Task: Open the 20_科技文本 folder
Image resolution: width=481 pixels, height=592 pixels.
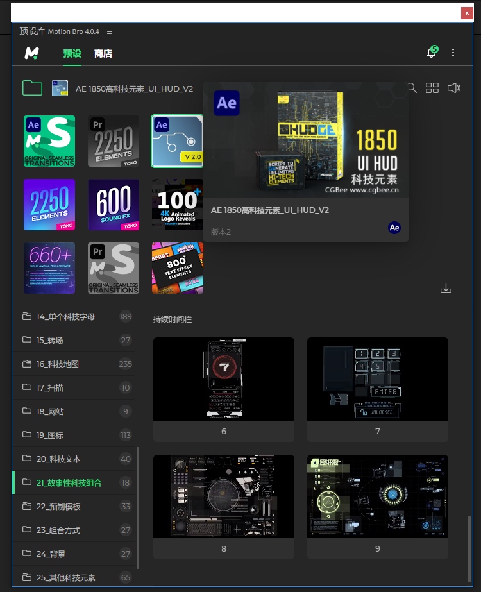Action: [74, 459]
